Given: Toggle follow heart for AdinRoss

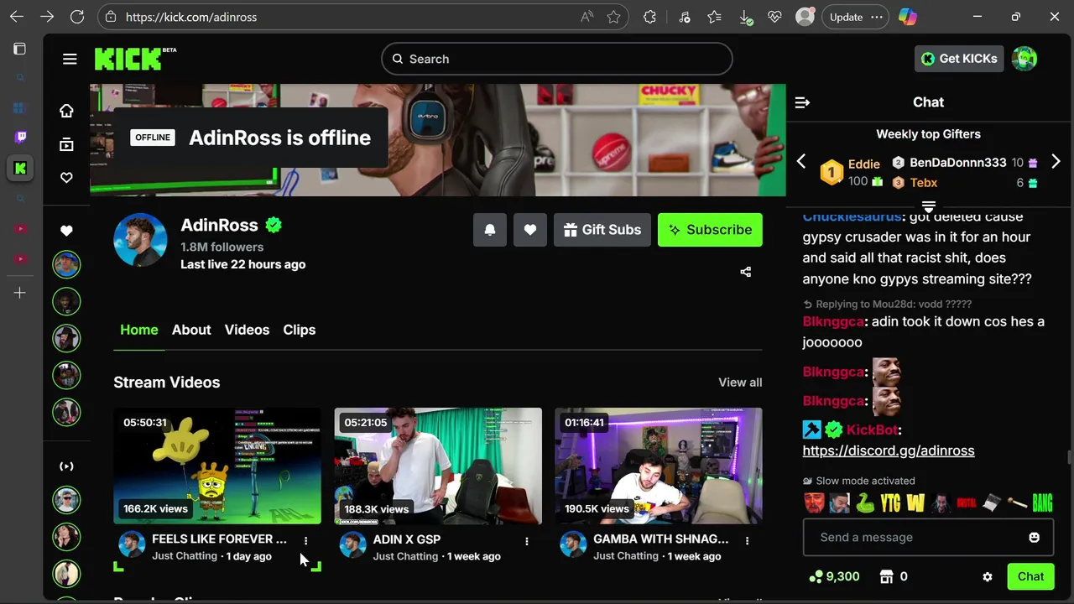Looking at the screenshot, I should click(x=530, y=230).
